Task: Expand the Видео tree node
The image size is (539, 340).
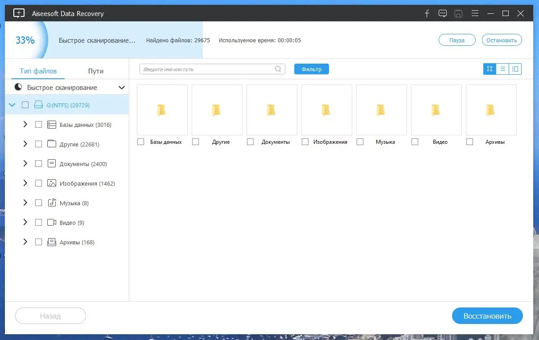Action: coord(25,222)
